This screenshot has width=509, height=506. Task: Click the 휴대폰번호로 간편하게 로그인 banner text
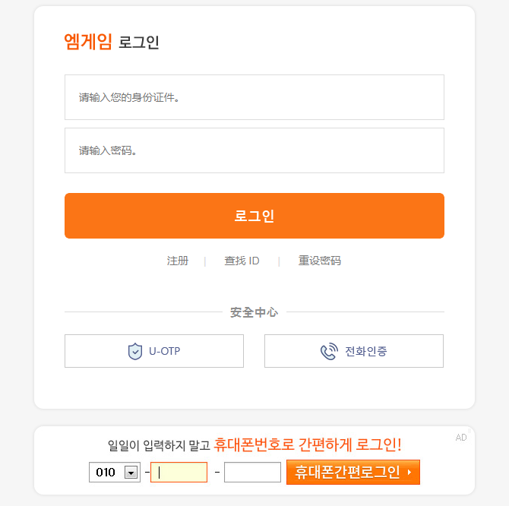(308, 444)
